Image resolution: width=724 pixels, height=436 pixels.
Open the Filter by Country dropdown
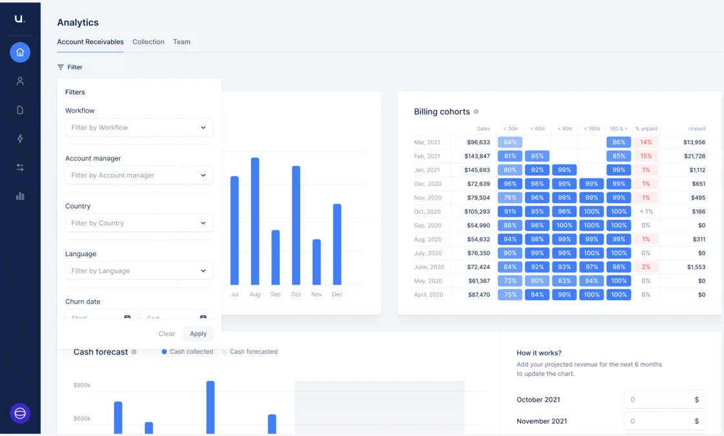[139, 223]
